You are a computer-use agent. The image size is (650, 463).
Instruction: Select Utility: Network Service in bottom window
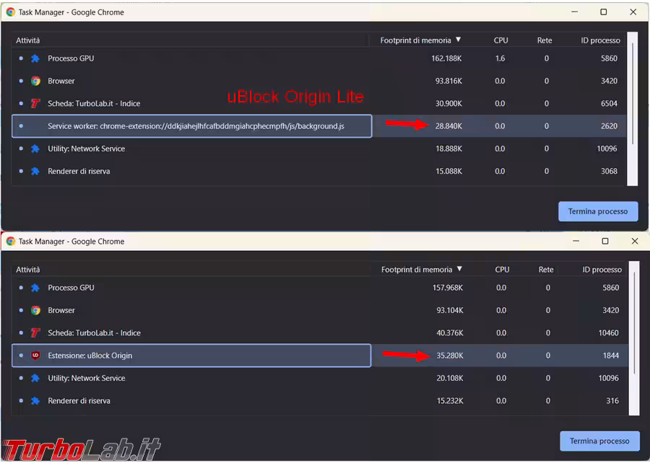[x=86, y=378]
